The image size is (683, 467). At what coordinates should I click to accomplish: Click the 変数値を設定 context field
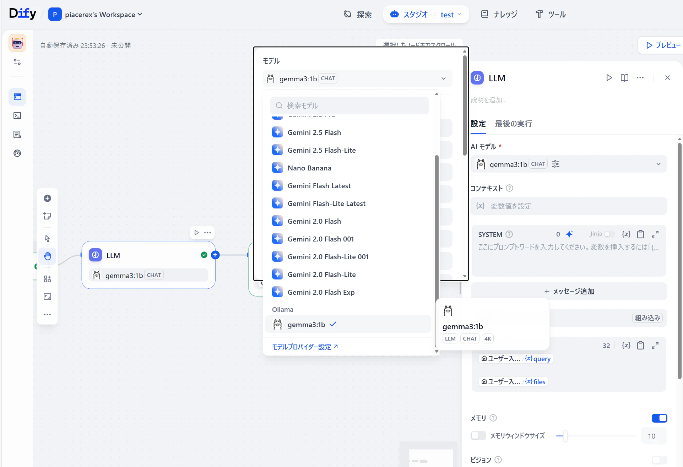[569, 206]
